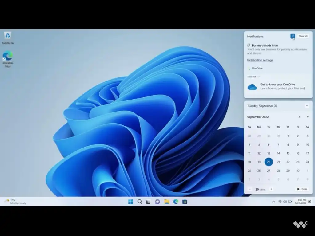
Task: Expand the 1:49 PM notification chevron
Action: (x=259, y=77)
